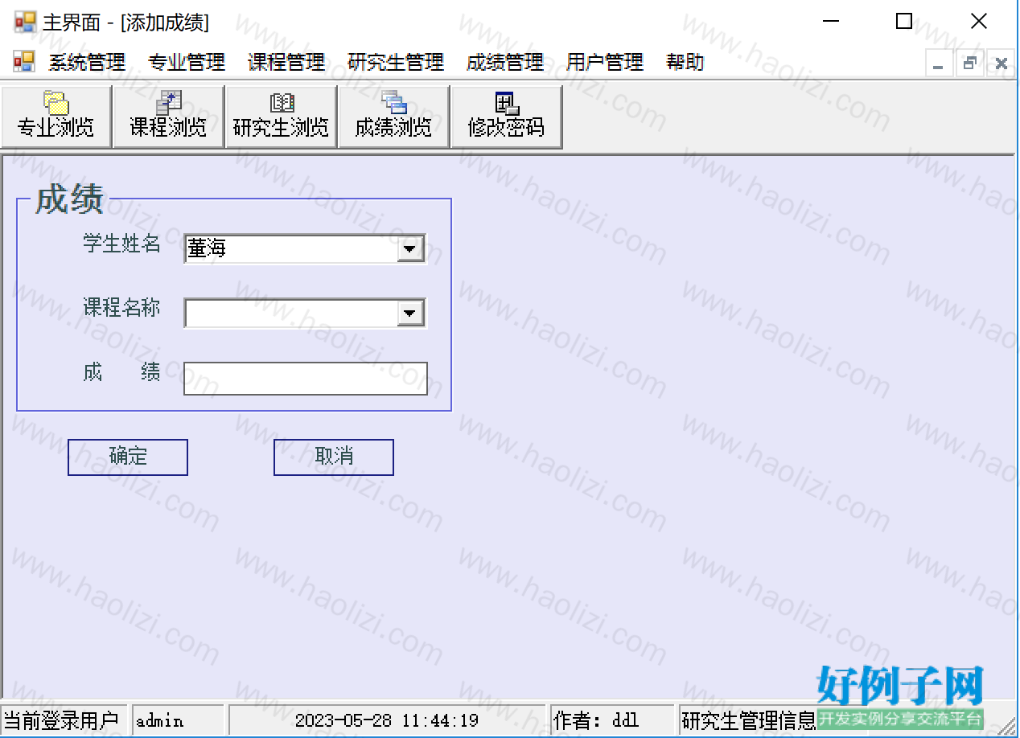Screen dimensions: 1020x738
Task: Click the empty 课程名称 combo box field
Action: [305, 314]
